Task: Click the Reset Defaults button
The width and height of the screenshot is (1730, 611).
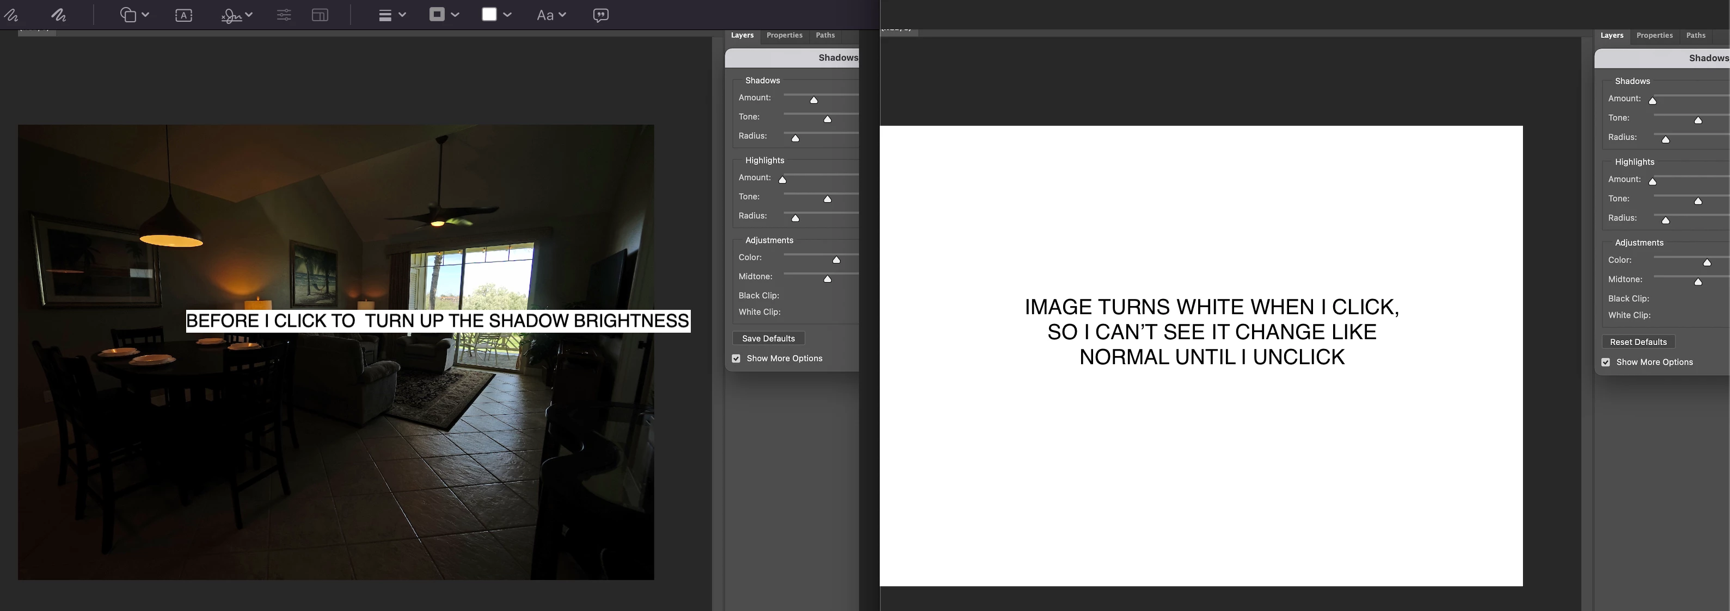Action: (1638, 342)
